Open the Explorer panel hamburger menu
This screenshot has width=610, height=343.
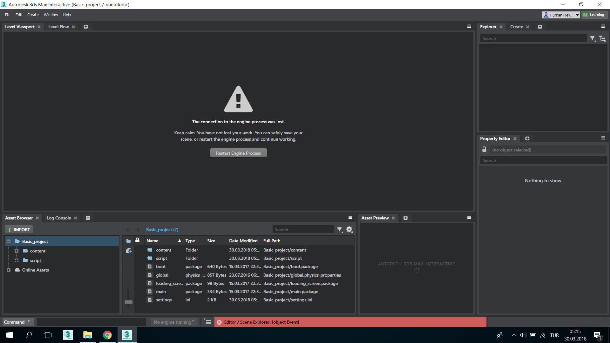point(603,26)
